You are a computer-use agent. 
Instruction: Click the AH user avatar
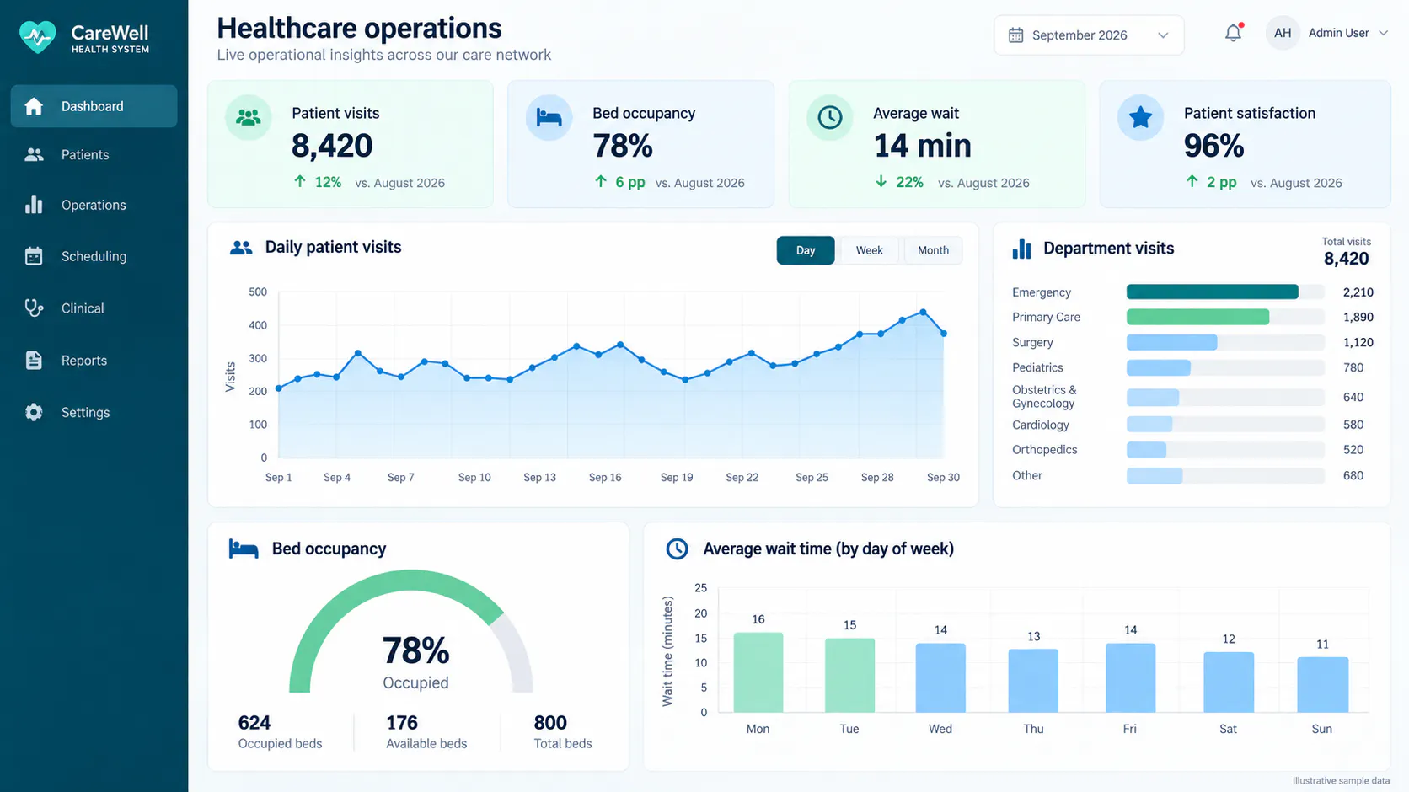tap(1283, 33)
